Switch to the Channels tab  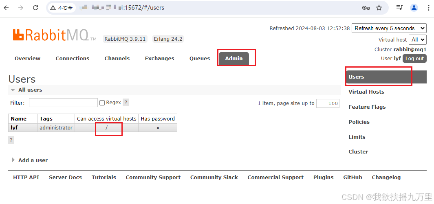[117, 58]
